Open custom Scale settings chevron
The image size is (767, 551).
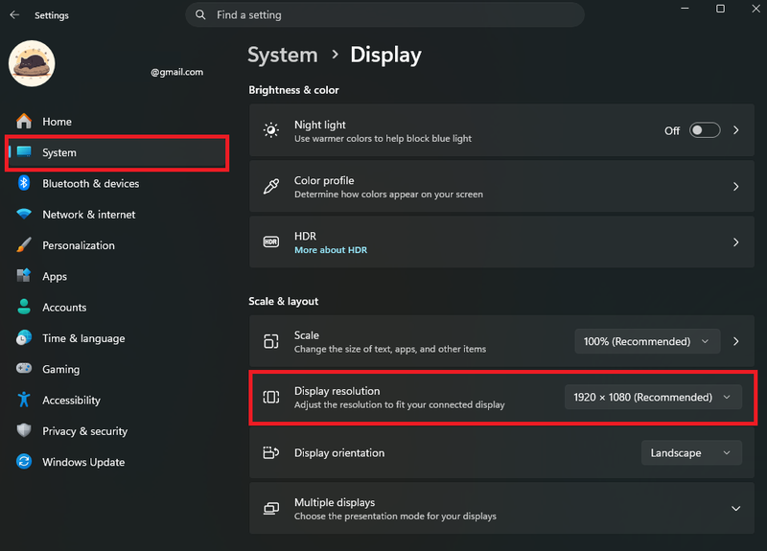(x=735, y=341)
